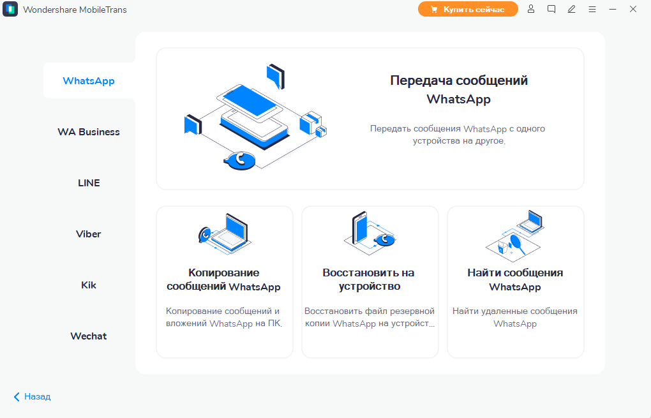Open the Wechat tab
This screenshot has width=651, height=418.
click(89, 336)
